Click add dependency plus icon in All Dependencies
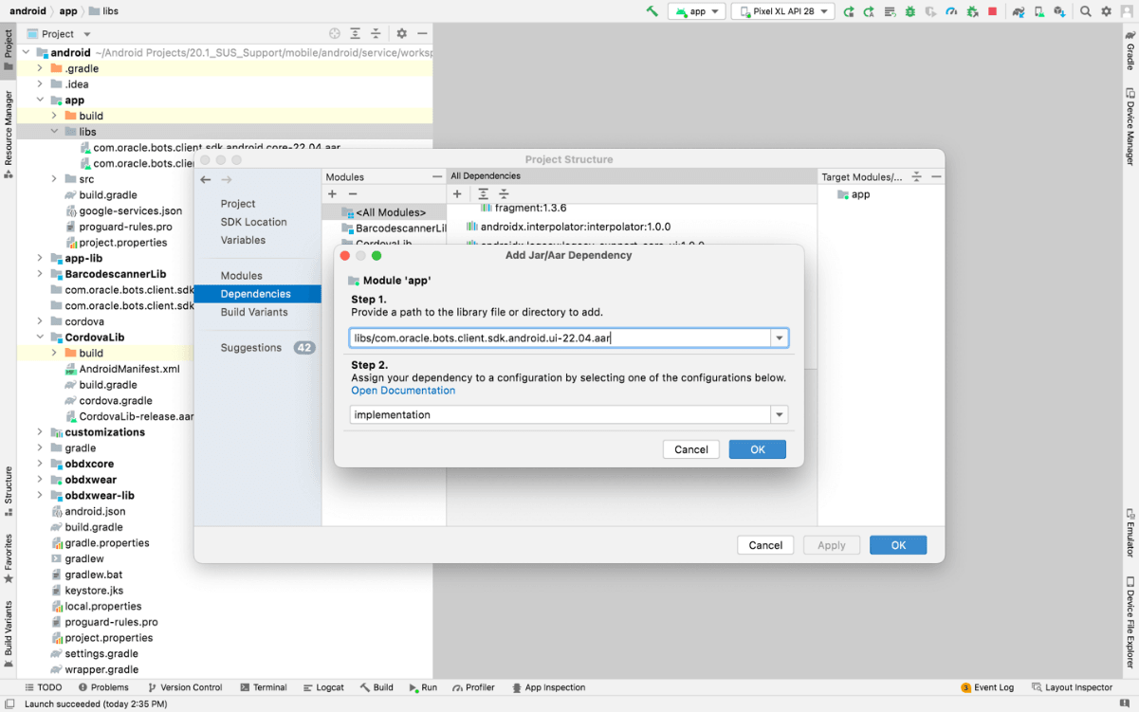Image resolution: width=1139 pixels, height=712 pixels. pos(457,194)
